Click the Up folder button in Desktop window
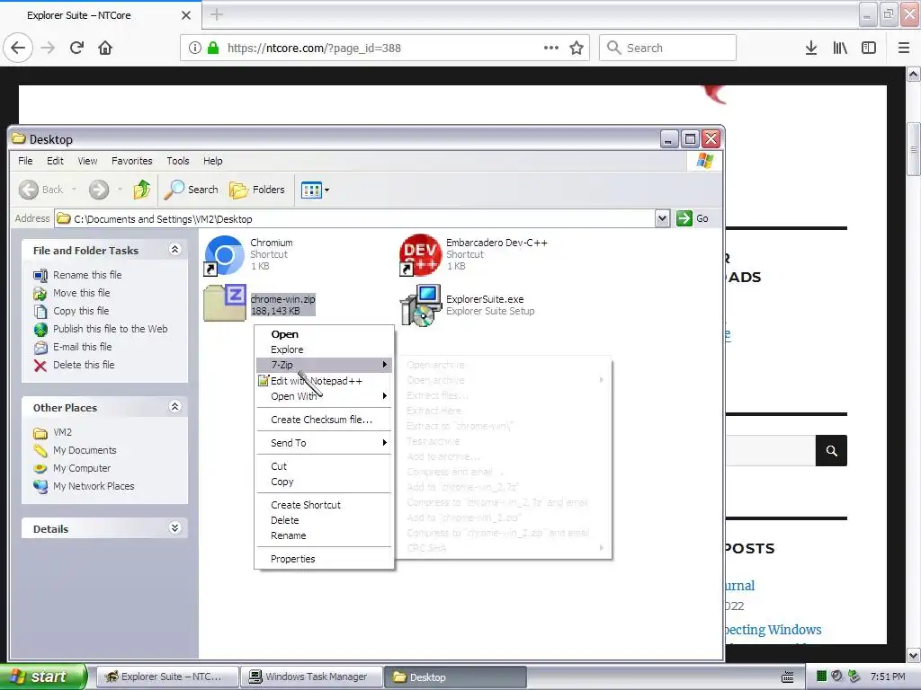Screen dimensions: 921x690 [x=141, y=190]
